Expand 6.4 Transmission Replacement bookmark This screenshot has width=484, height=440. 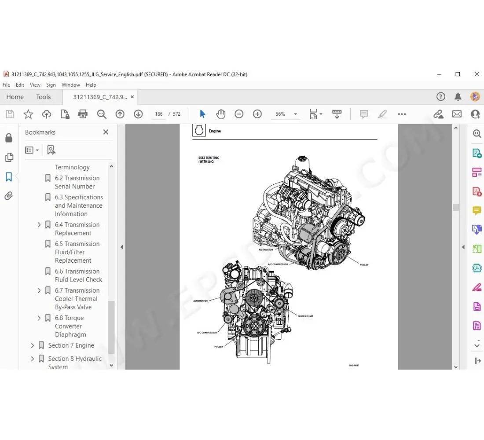tap(39, 225)
